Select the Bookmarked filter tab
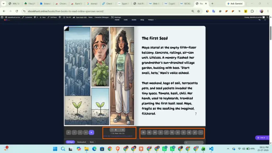 [82, 142]
